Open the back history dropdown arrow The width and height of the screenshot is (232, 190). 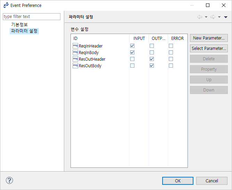click(206, 17)
